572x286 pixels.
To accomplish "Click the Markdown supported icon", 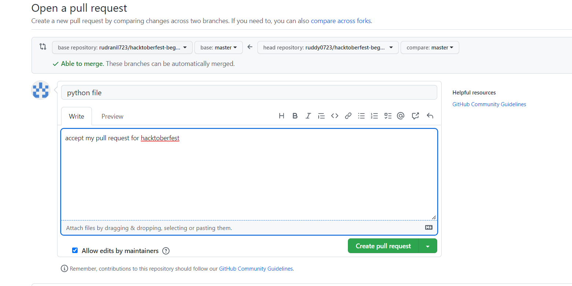I will pos(429,227).
